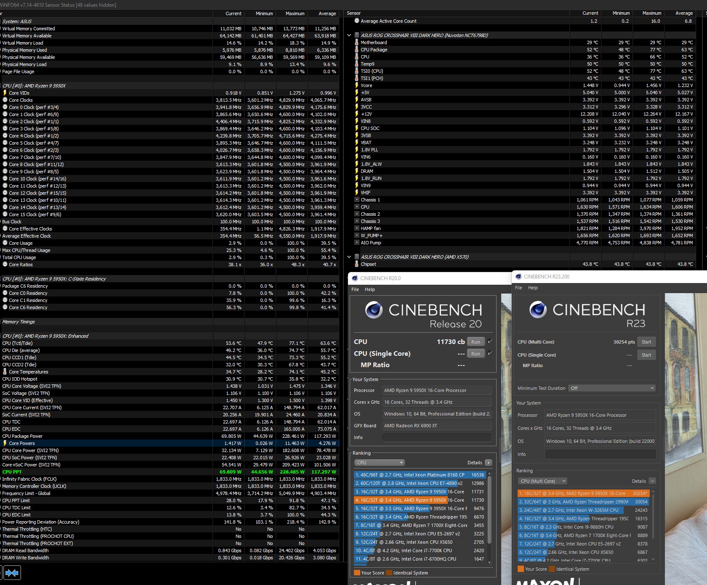Image resolution: width=707 pixels, height=585 pixels.
Task: Open the Help menu in Cinebench R20
Action: (x=369, y=289)
